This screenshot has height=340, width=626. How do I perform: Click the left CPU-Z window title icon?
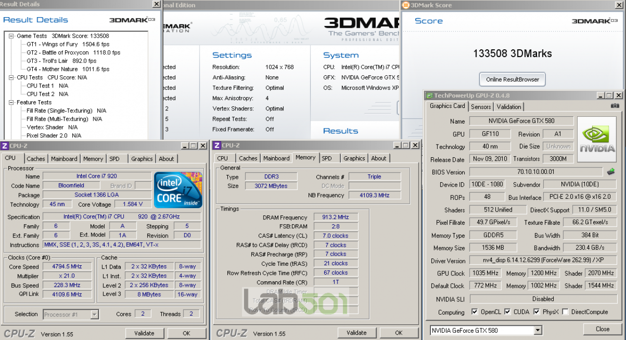(x=4, y=145)
